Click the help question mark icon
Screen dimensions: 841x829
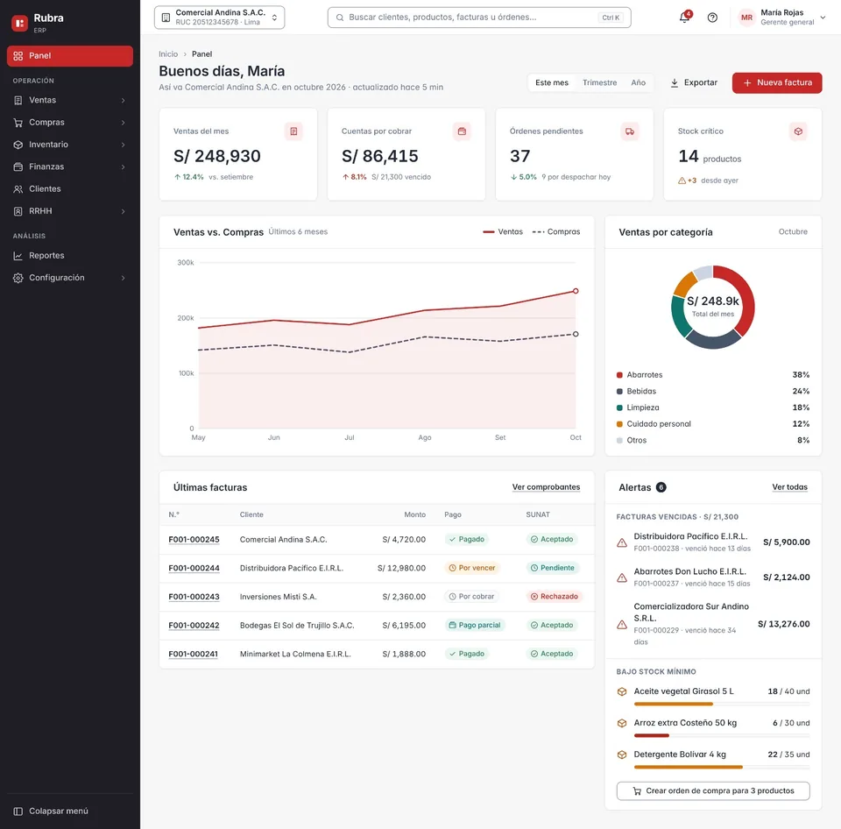tap(712, 18)
